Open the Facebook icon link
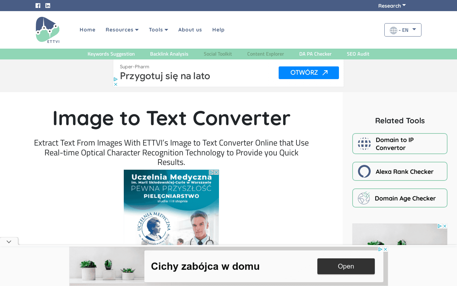The height and width of the screenshot is (286, 457). tap(38, 5)
